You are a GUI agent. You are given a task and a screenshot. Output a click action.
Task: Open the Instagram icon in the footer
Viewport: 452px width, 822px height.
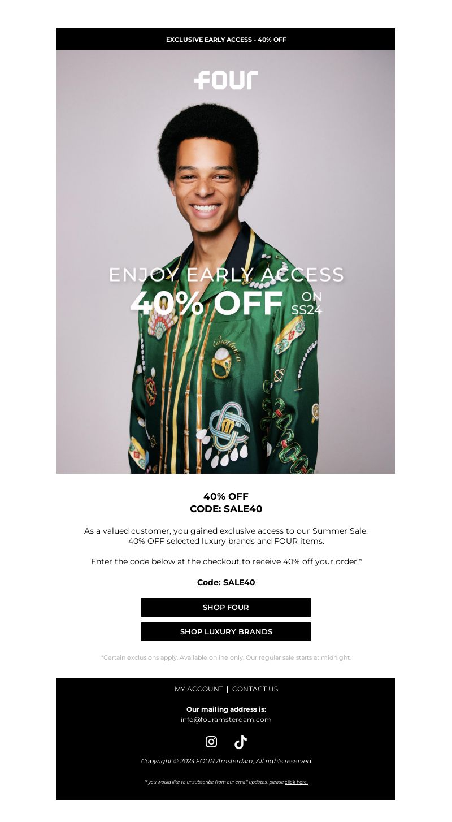point(211,742)
